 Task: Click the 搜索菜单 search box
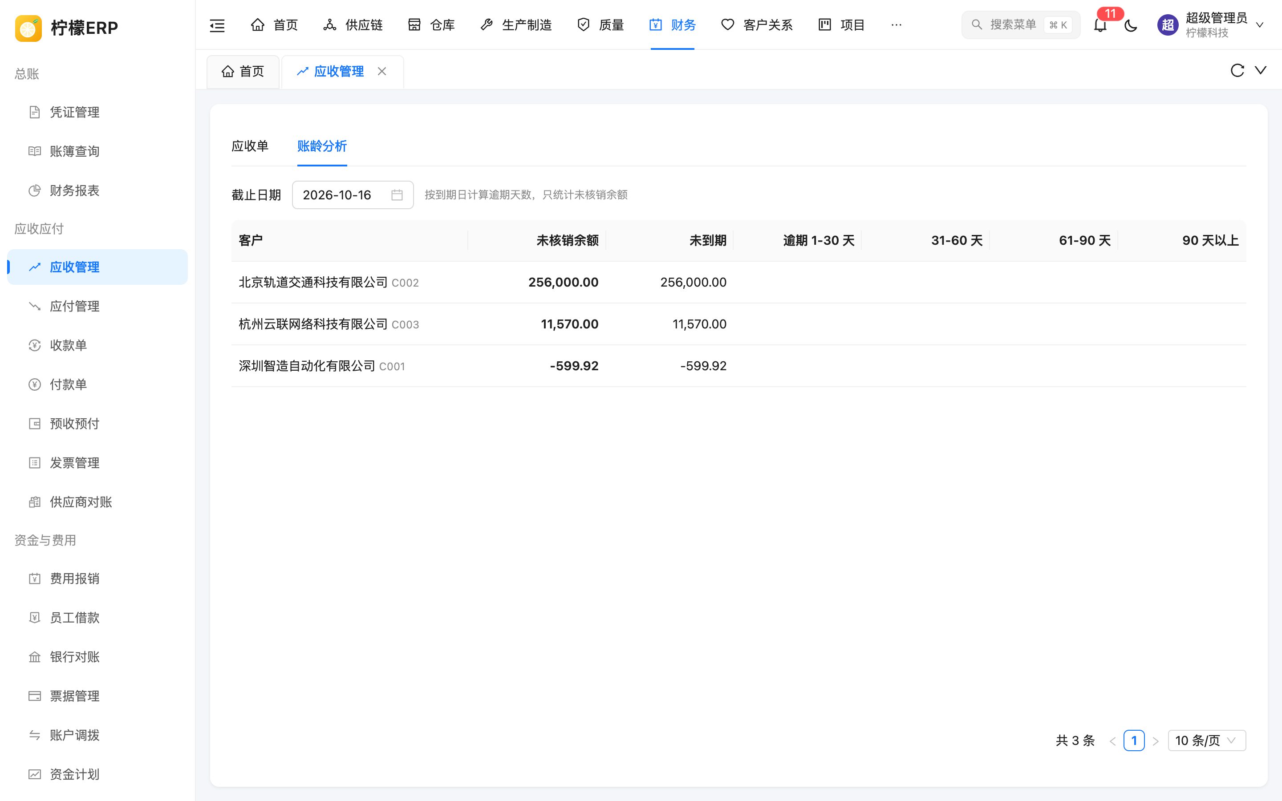(x=1020, y=25)
